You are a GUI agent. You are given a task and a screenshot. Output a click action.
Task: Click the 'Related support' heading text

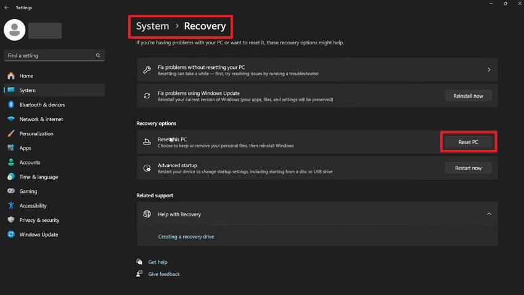[x=155, y=195]
